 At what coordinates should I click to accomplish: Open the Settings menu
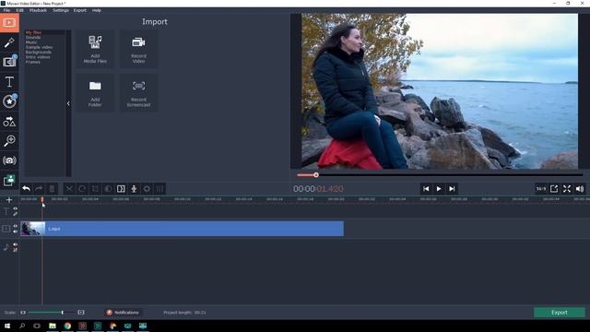(61, 10)
